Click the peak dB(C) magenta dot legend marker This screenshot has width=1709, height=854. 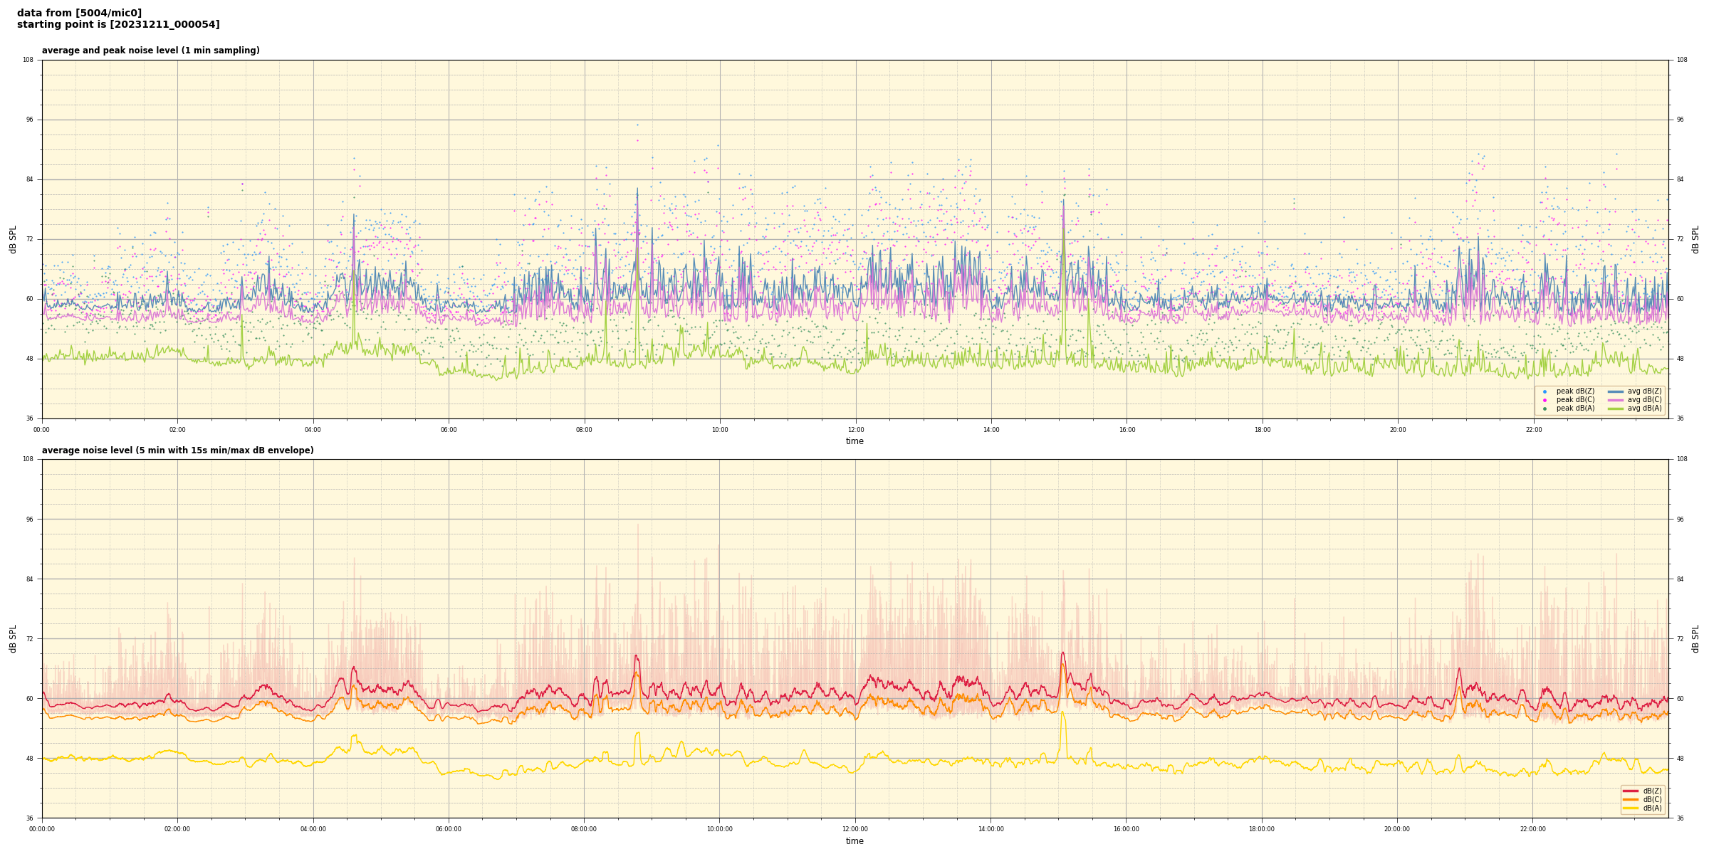pyautogui.click(x=1545, y=400)
